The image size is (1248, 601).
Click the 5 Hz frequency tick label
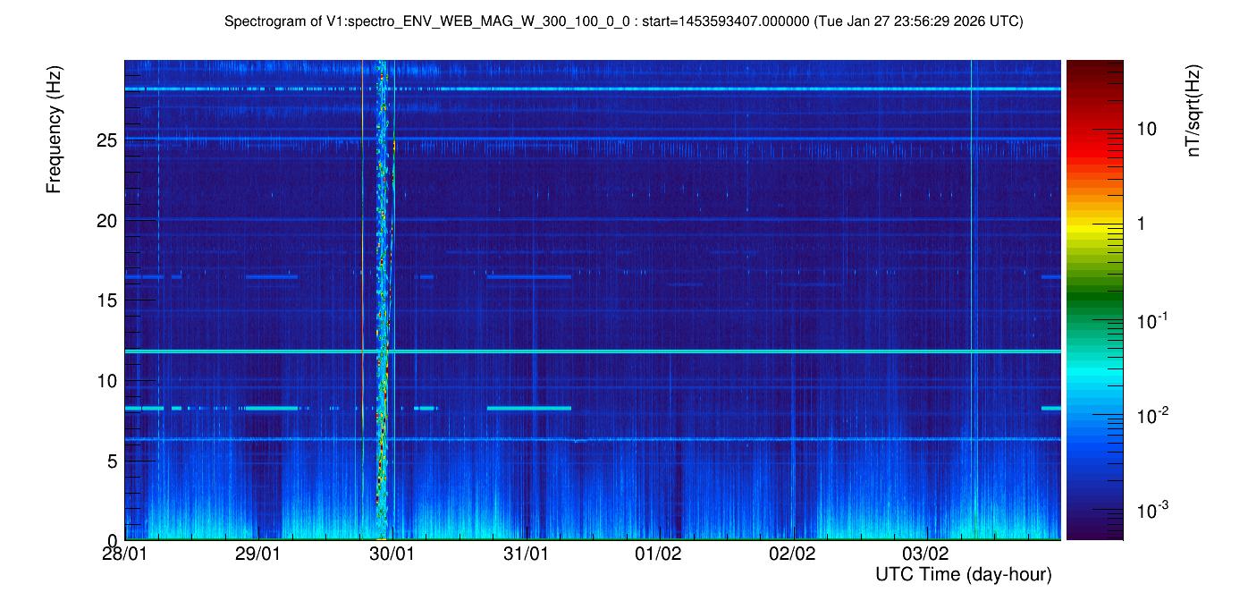pos(113,461)
